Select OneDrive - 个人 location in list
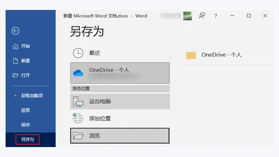 click(120, 73)
